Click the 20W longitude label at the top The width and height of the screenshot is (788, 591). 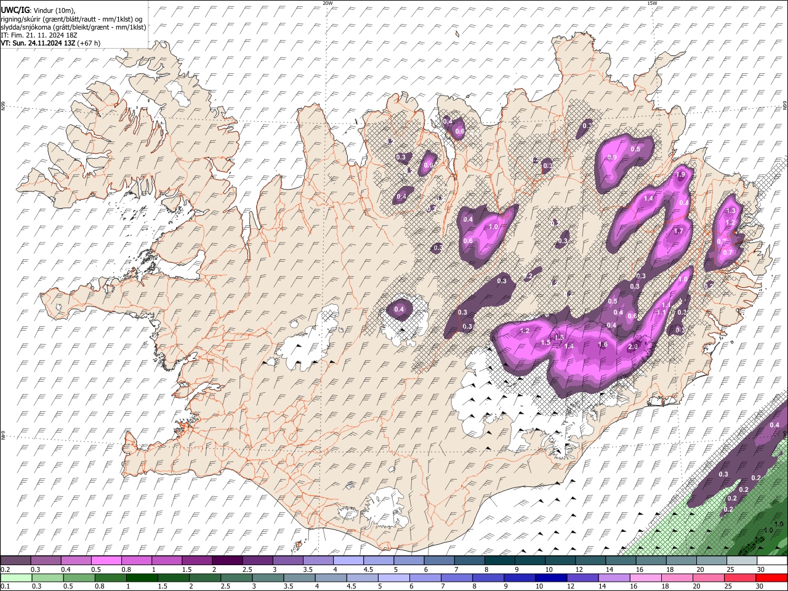point(328,3)
